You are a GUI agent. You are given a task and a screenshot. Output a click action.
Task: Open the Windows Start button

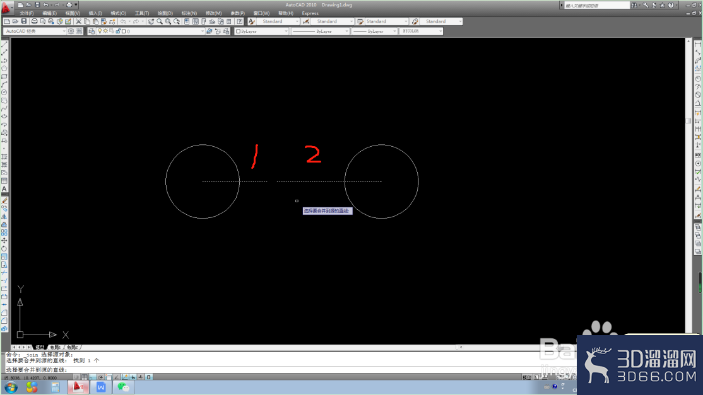tap(11, 387)
